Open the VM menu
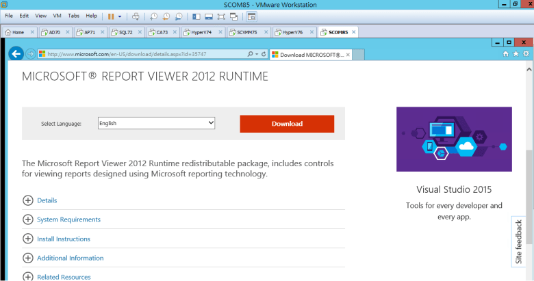 click(x=58, y=15)
